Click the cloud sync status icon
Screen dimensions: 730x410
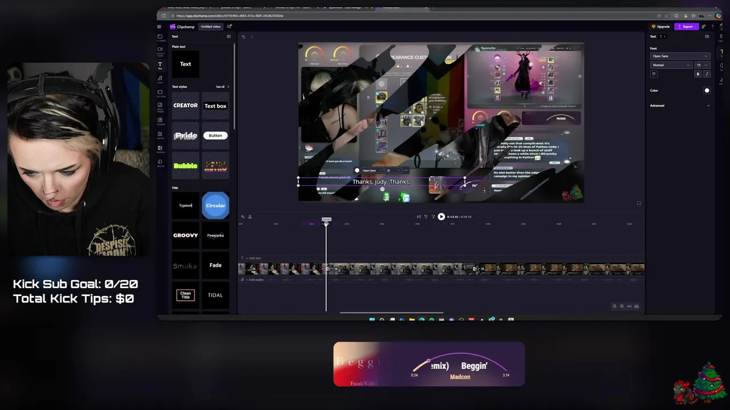229,27
